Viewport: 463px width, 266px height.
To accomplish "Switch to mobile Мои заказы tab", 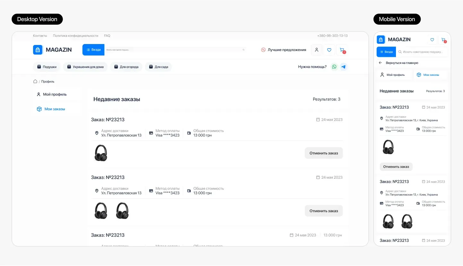I will [x=430, y=75].
